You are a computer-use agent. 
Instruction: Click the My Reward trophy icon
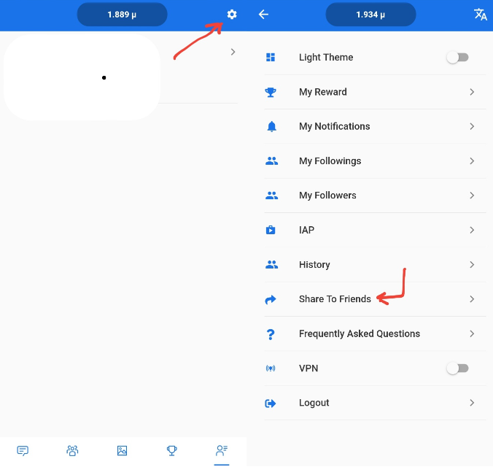click(x=271, y=92)
